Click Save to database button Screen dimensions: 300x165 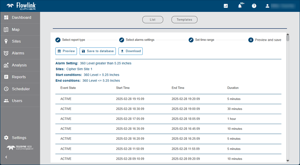tap(98, 51)
